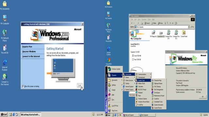Viewport: 209px width, 117px height.
Task: Click My Computer address bar field
Action: 162,27
